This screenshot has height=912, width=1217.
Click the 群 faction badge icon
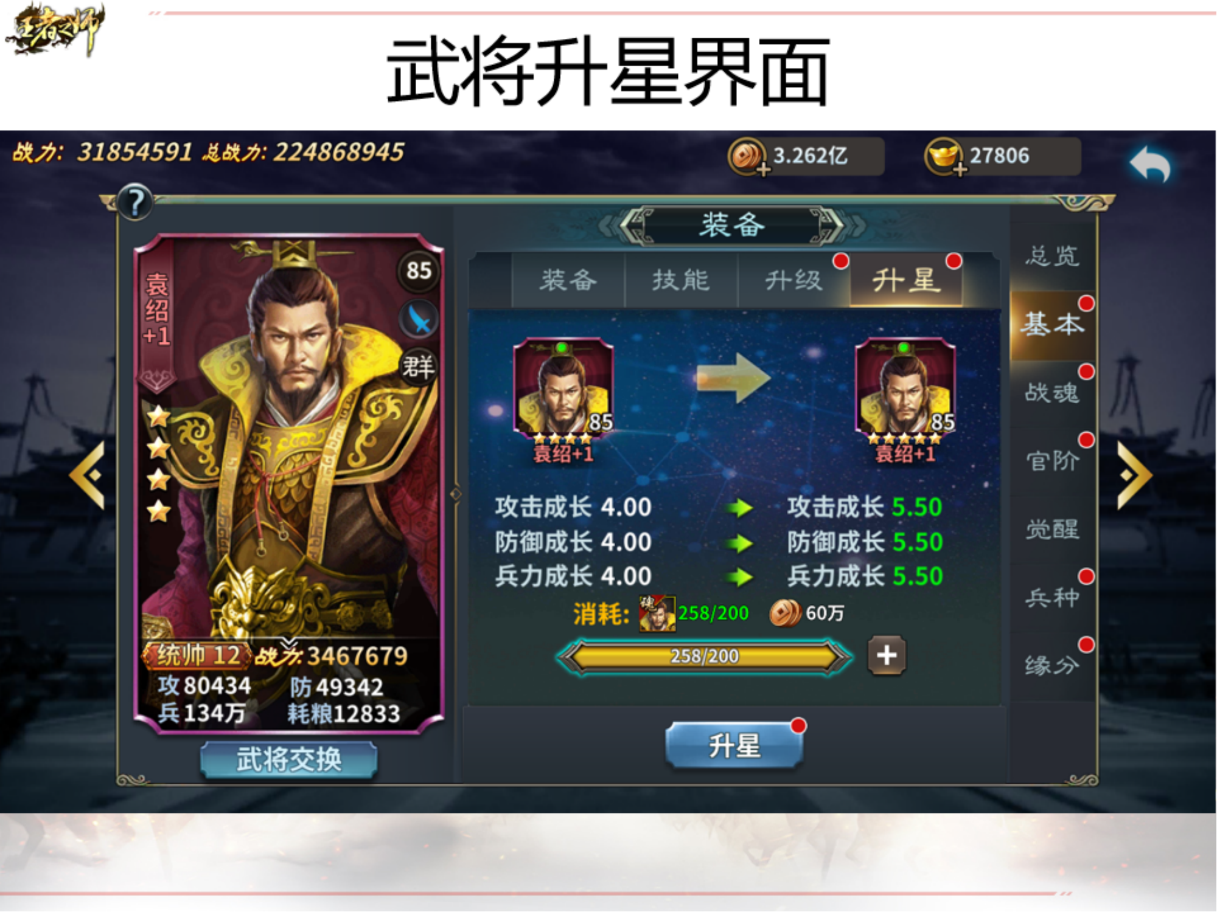419,367
